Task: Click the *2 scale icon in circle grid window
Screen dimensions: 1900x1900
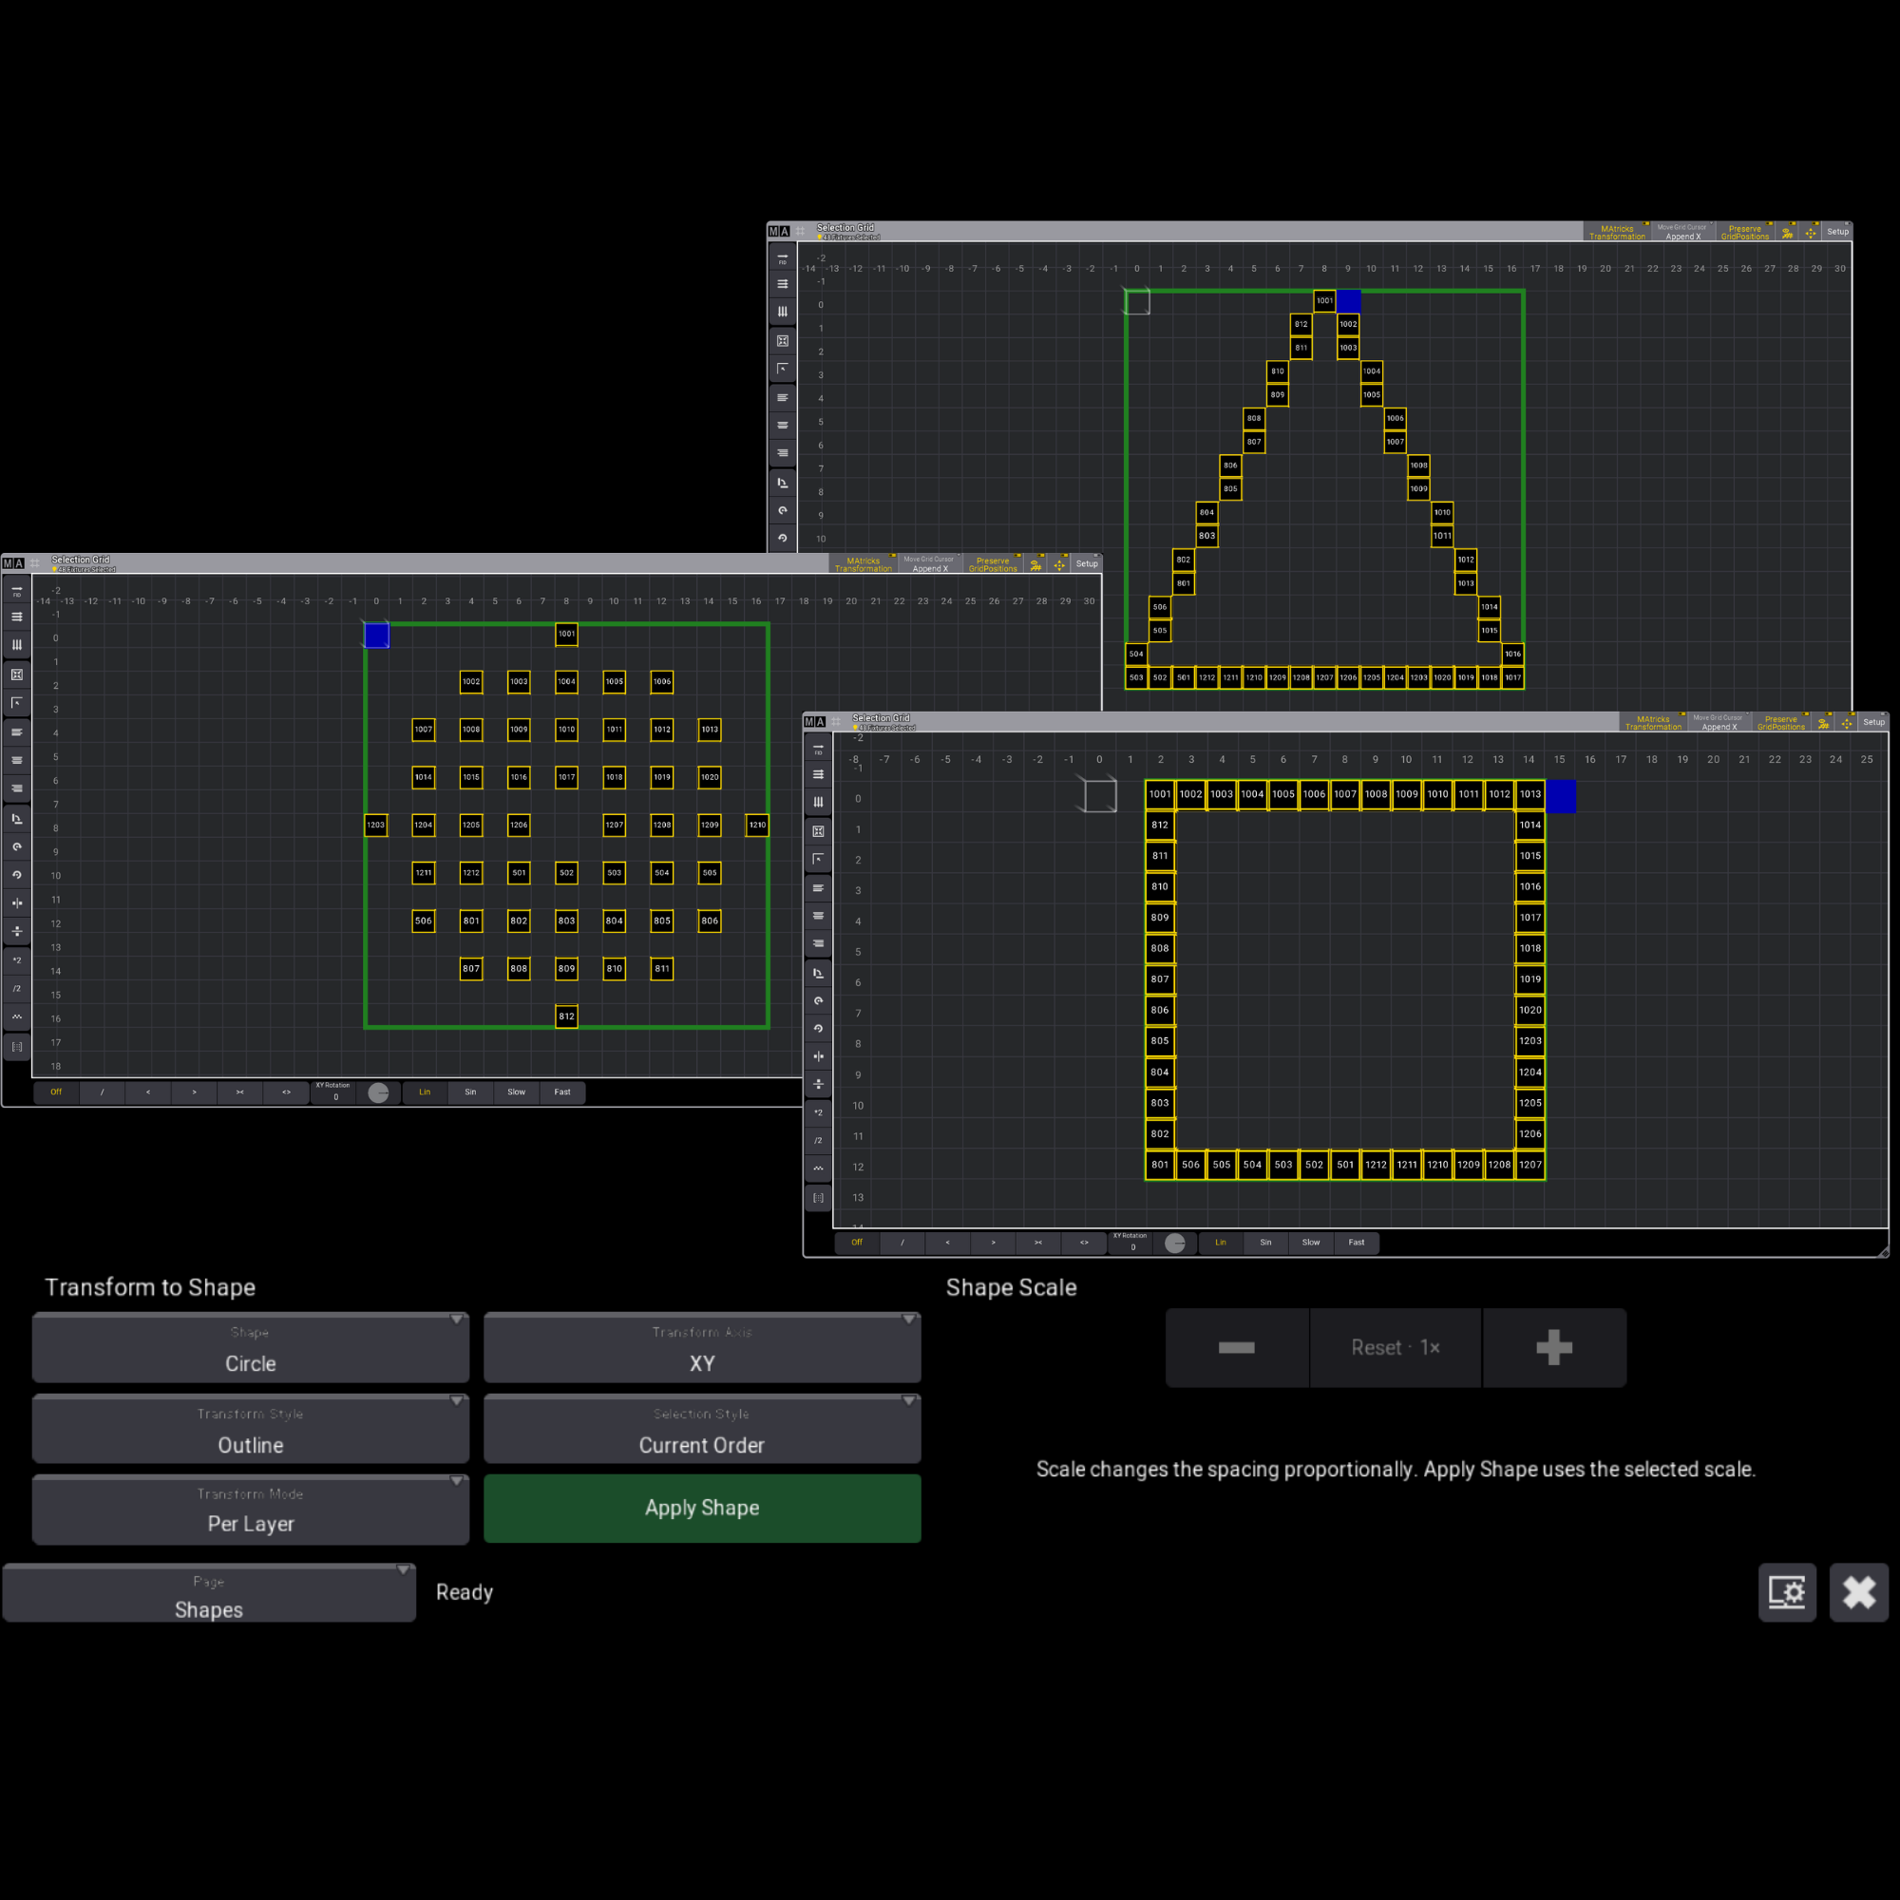Action: pyautogui.click(x=17, y=959)
